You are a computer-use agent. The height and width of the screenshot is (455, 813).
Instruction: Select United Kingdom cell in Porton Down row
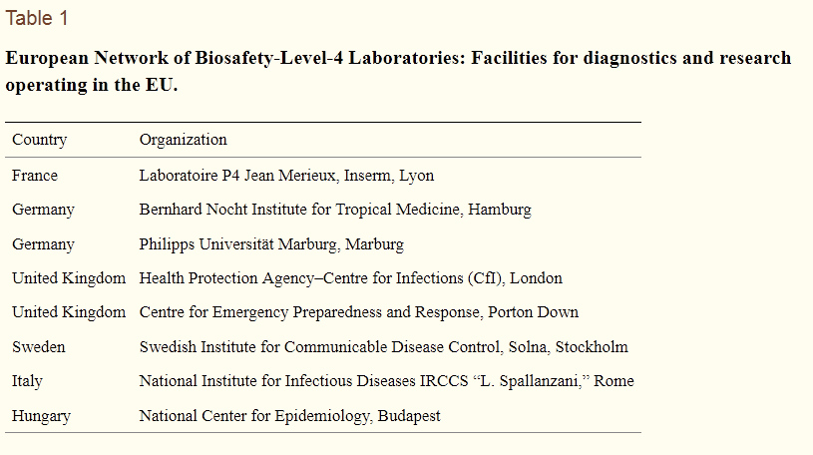(x=69, y=312)
